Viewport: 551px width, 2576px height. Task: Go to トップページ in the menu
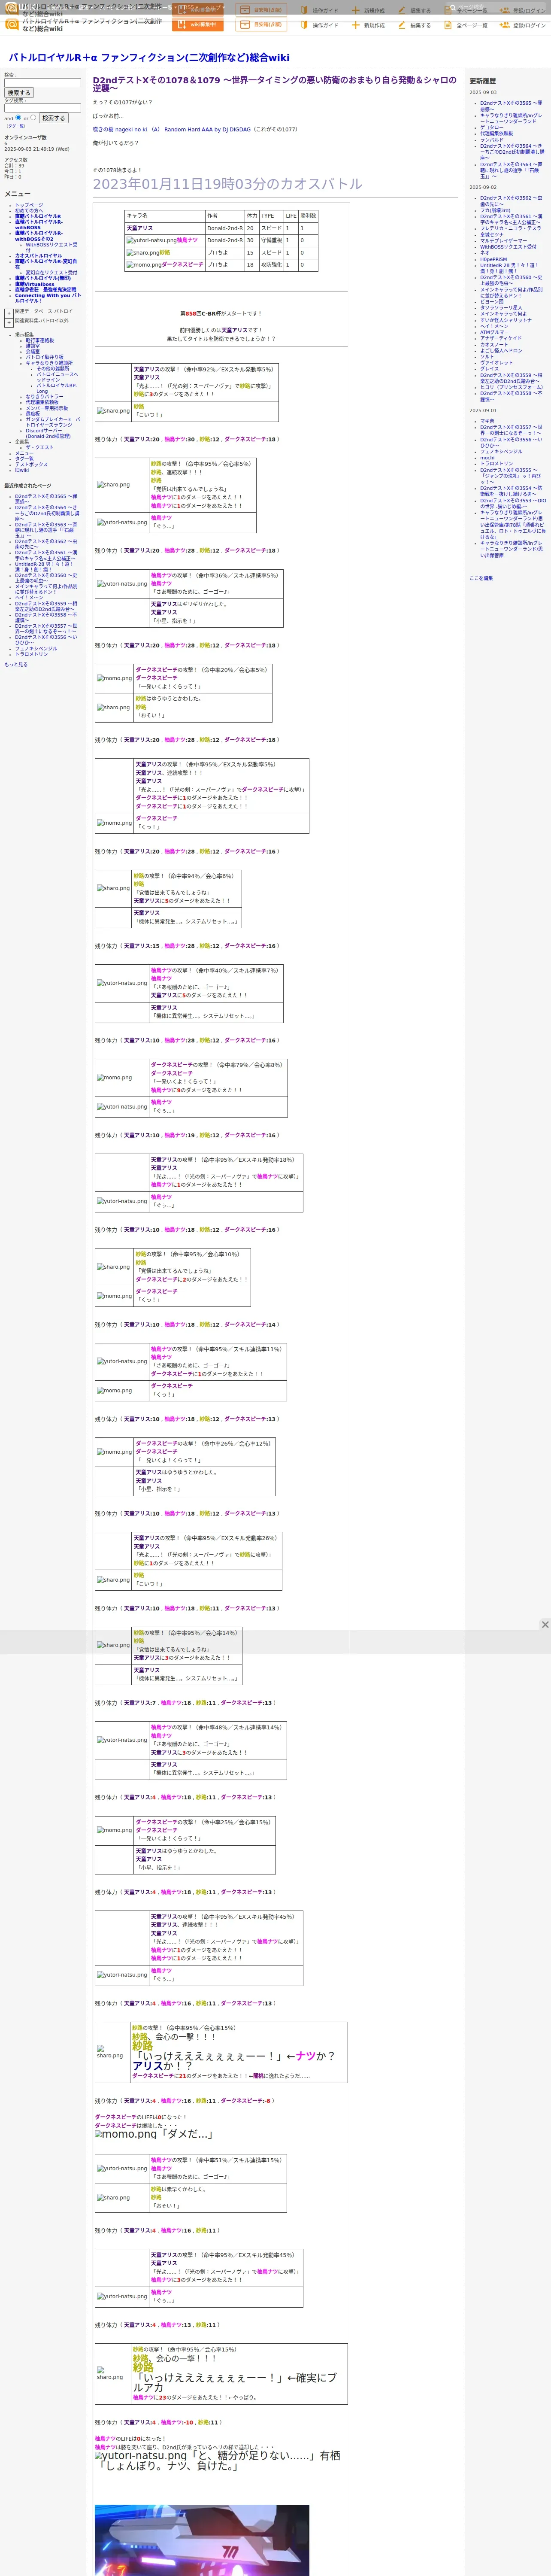[x=29, y=205]
